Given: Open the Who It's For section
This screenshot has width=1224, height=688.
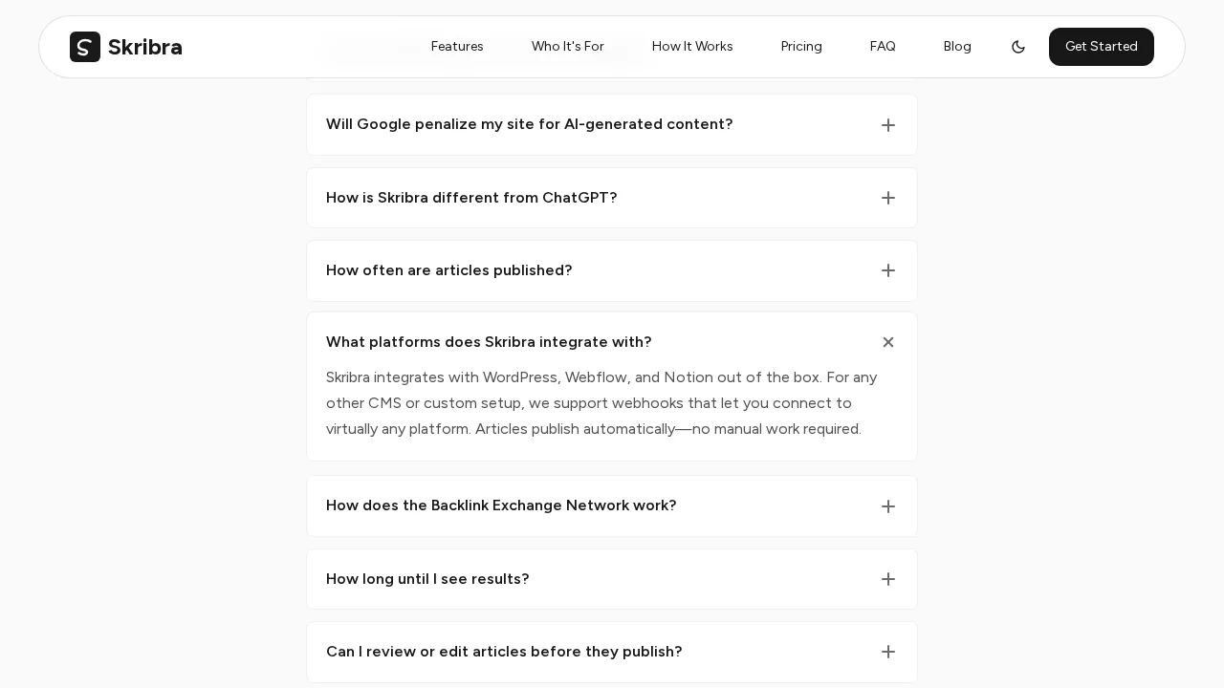Looking at the screenshot, I should click(567, 47).
